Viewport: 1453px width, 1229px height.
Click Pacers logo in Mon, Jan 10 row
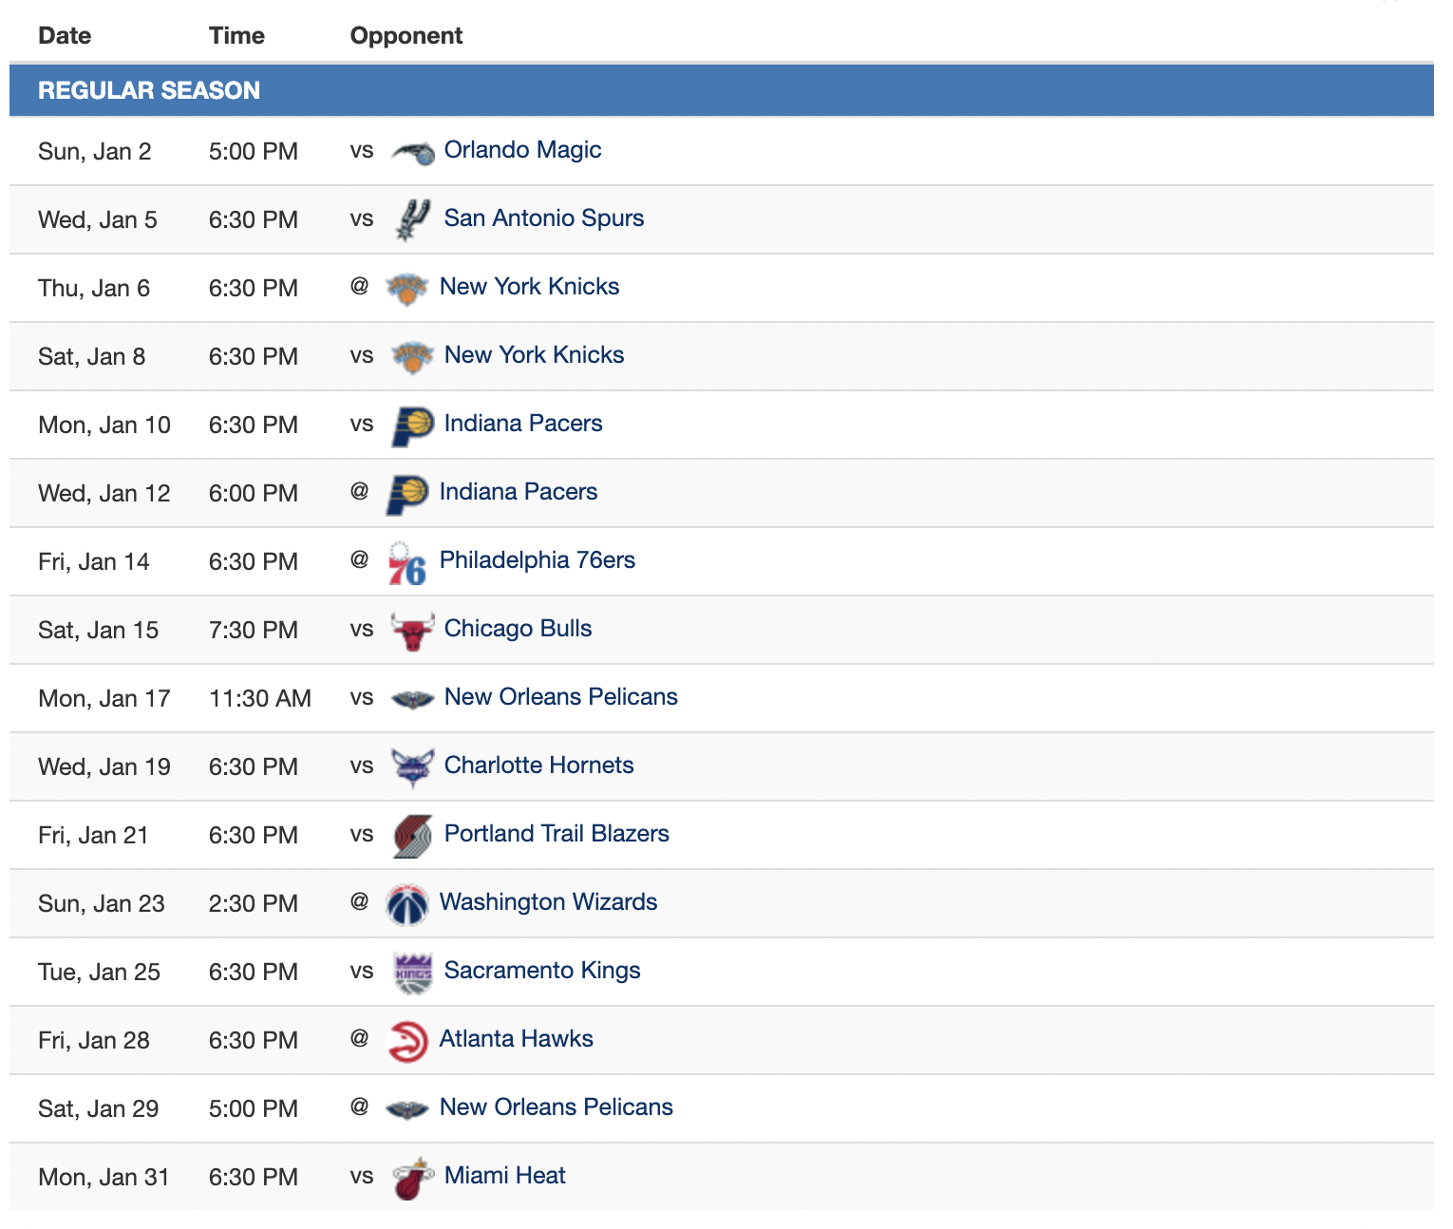click(413, 425)
